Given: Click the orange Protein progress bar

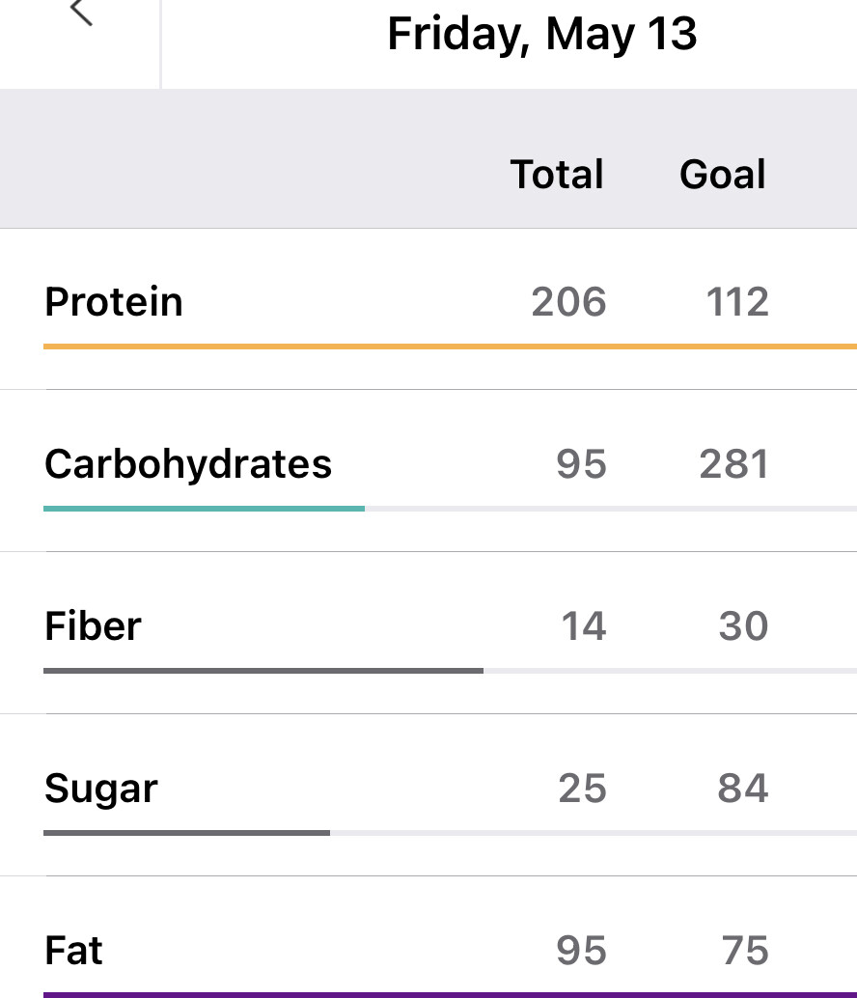Looking at the screenshot, I should [x=450, y=346].
